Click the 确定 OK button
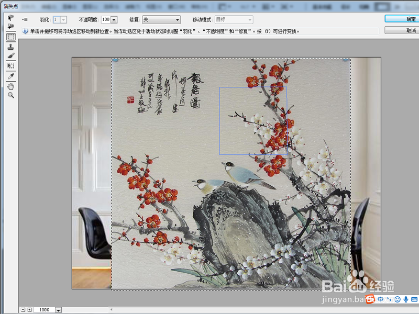The width and height of the screenshot is (419, 314). (x=402, y=19)
